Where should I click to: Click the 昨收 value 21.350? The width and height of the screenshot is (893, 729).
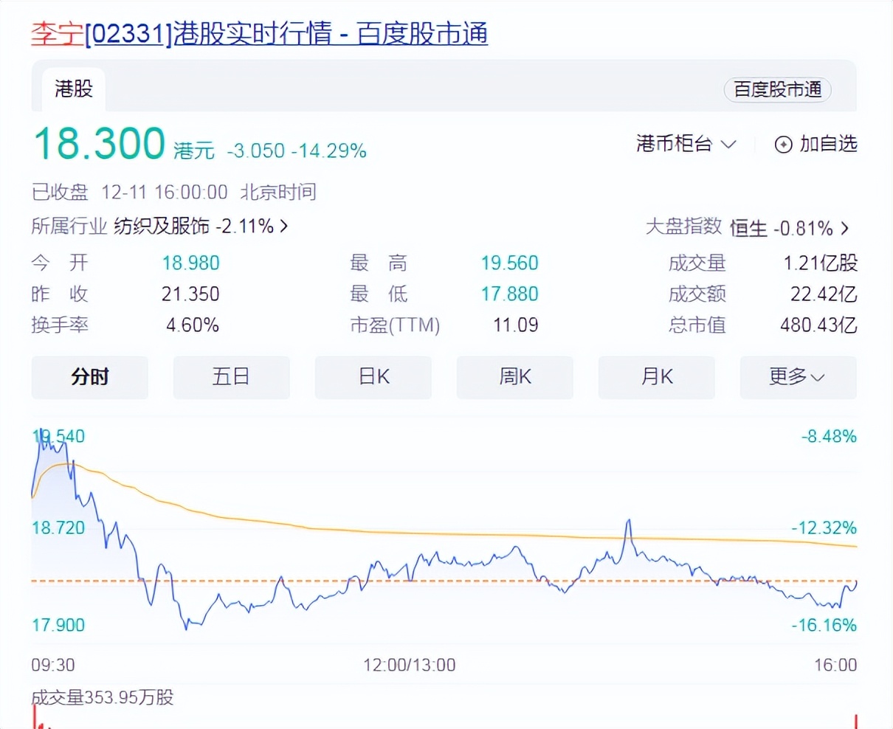pyautogui.click(x=191, y=294)
